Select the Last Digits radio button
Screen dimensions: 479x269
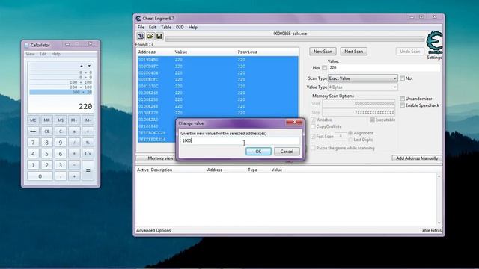click(x=350, y=140)
